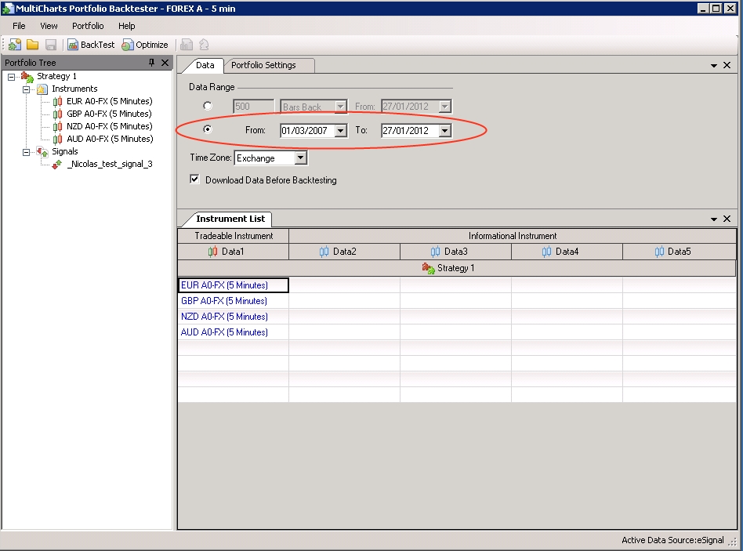Viewport: 743px width, 551px height.
Task: Click the candlestick icon beside NZD A0-FX in the tree
Action: tap(57, 126)
